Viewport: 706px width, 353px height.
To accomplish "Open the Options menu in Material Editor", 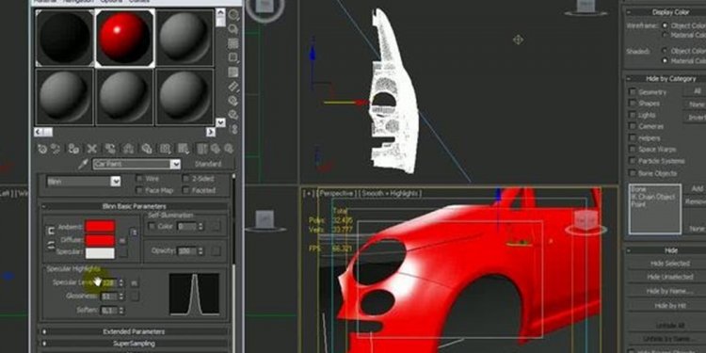I will click(x=111, y=1).
